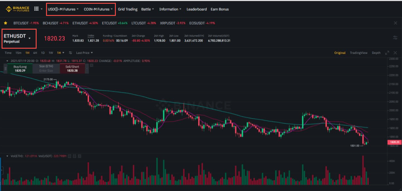Click the 2175.00 high marker on chart
This screenshot has height=191, width=402.
(x=48, y=79)
